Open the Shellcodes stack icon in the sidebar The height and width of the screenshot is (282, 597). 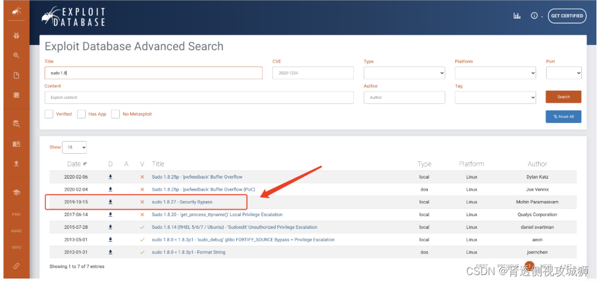pyautogui.click(x=16, y=95)
